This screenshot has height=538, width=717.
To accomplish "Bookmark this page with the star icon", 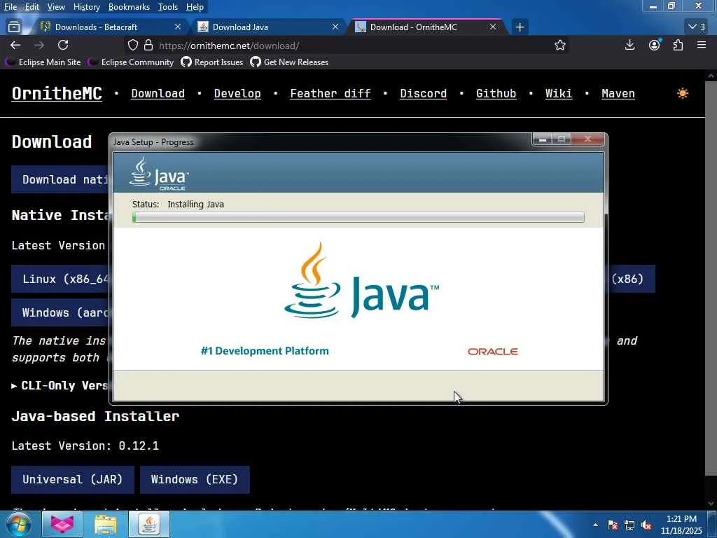I will pos(560,45).
